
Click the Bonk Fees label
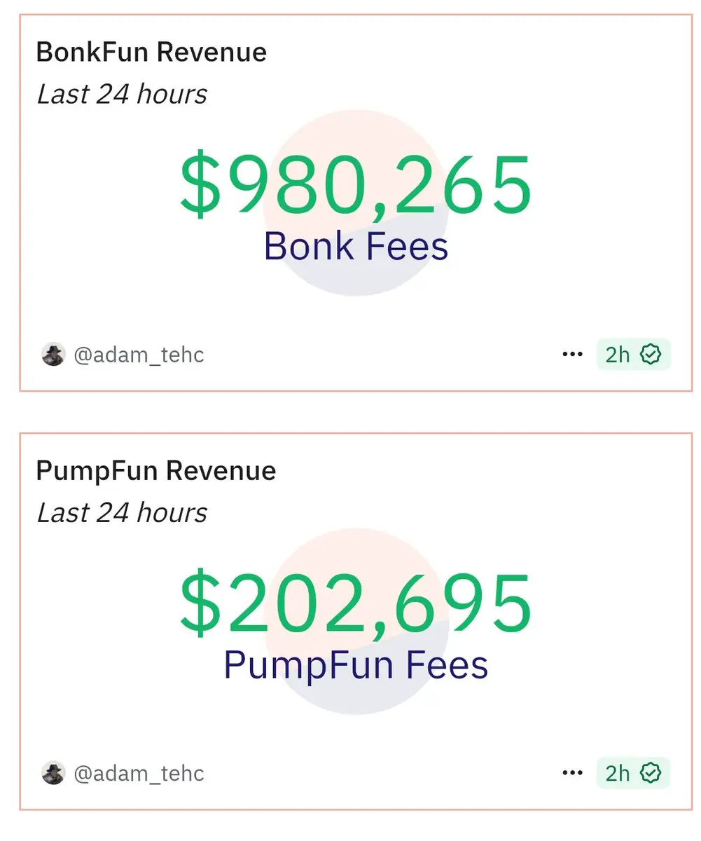(356, 246)
